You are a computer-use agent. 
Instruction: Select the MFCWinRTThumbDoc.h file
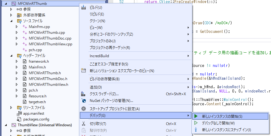[48, 79]
